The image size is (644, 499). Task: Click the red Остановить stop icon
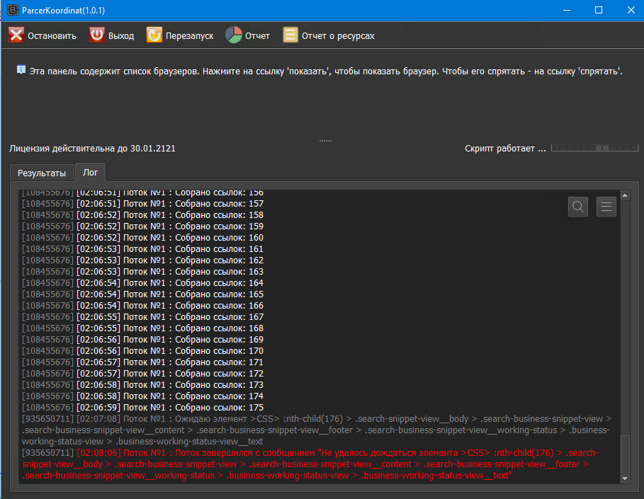(16, 35)
